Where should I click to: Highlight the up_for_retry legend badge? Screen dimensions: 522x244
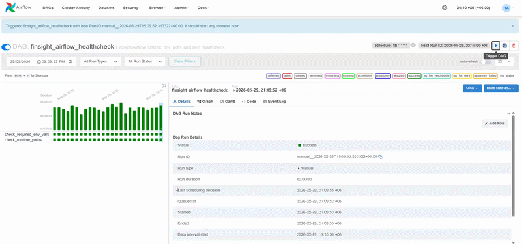(x=462, y=76)
